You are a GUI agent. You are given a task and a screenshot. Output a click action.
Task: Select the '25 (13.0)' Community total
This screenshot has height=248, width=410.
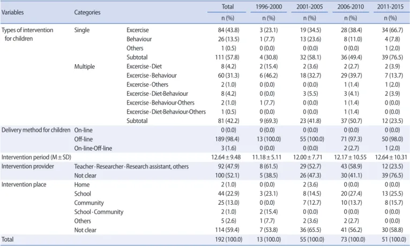[x=228, y=203]
